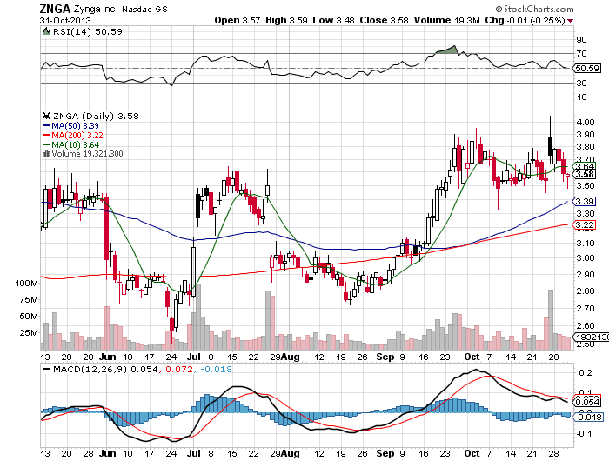Click the RSI(14) legend mountain icon
This screenshot has height=461, width=609.
(47, 31)
